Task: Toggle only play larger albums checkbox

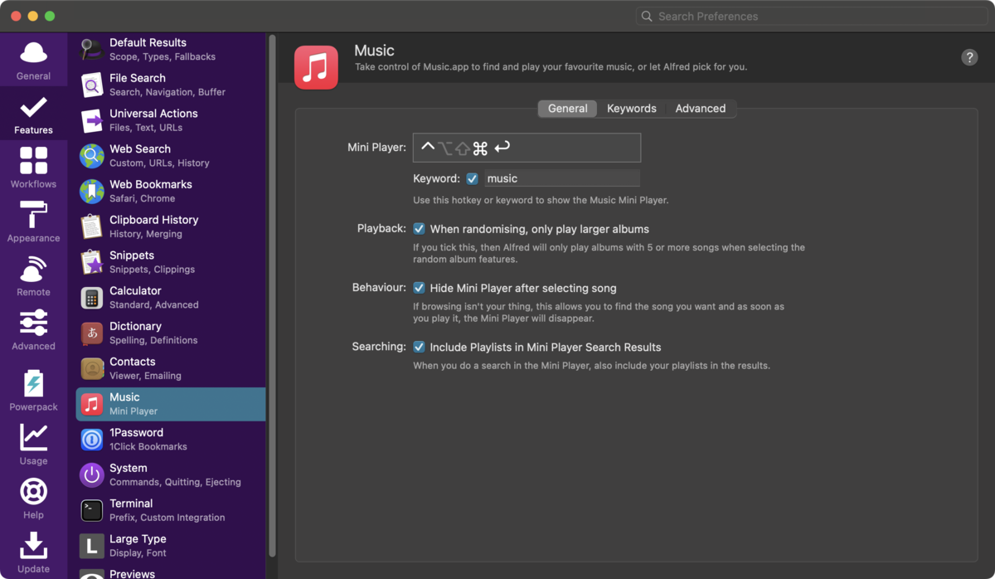Action: coord(419,229)
